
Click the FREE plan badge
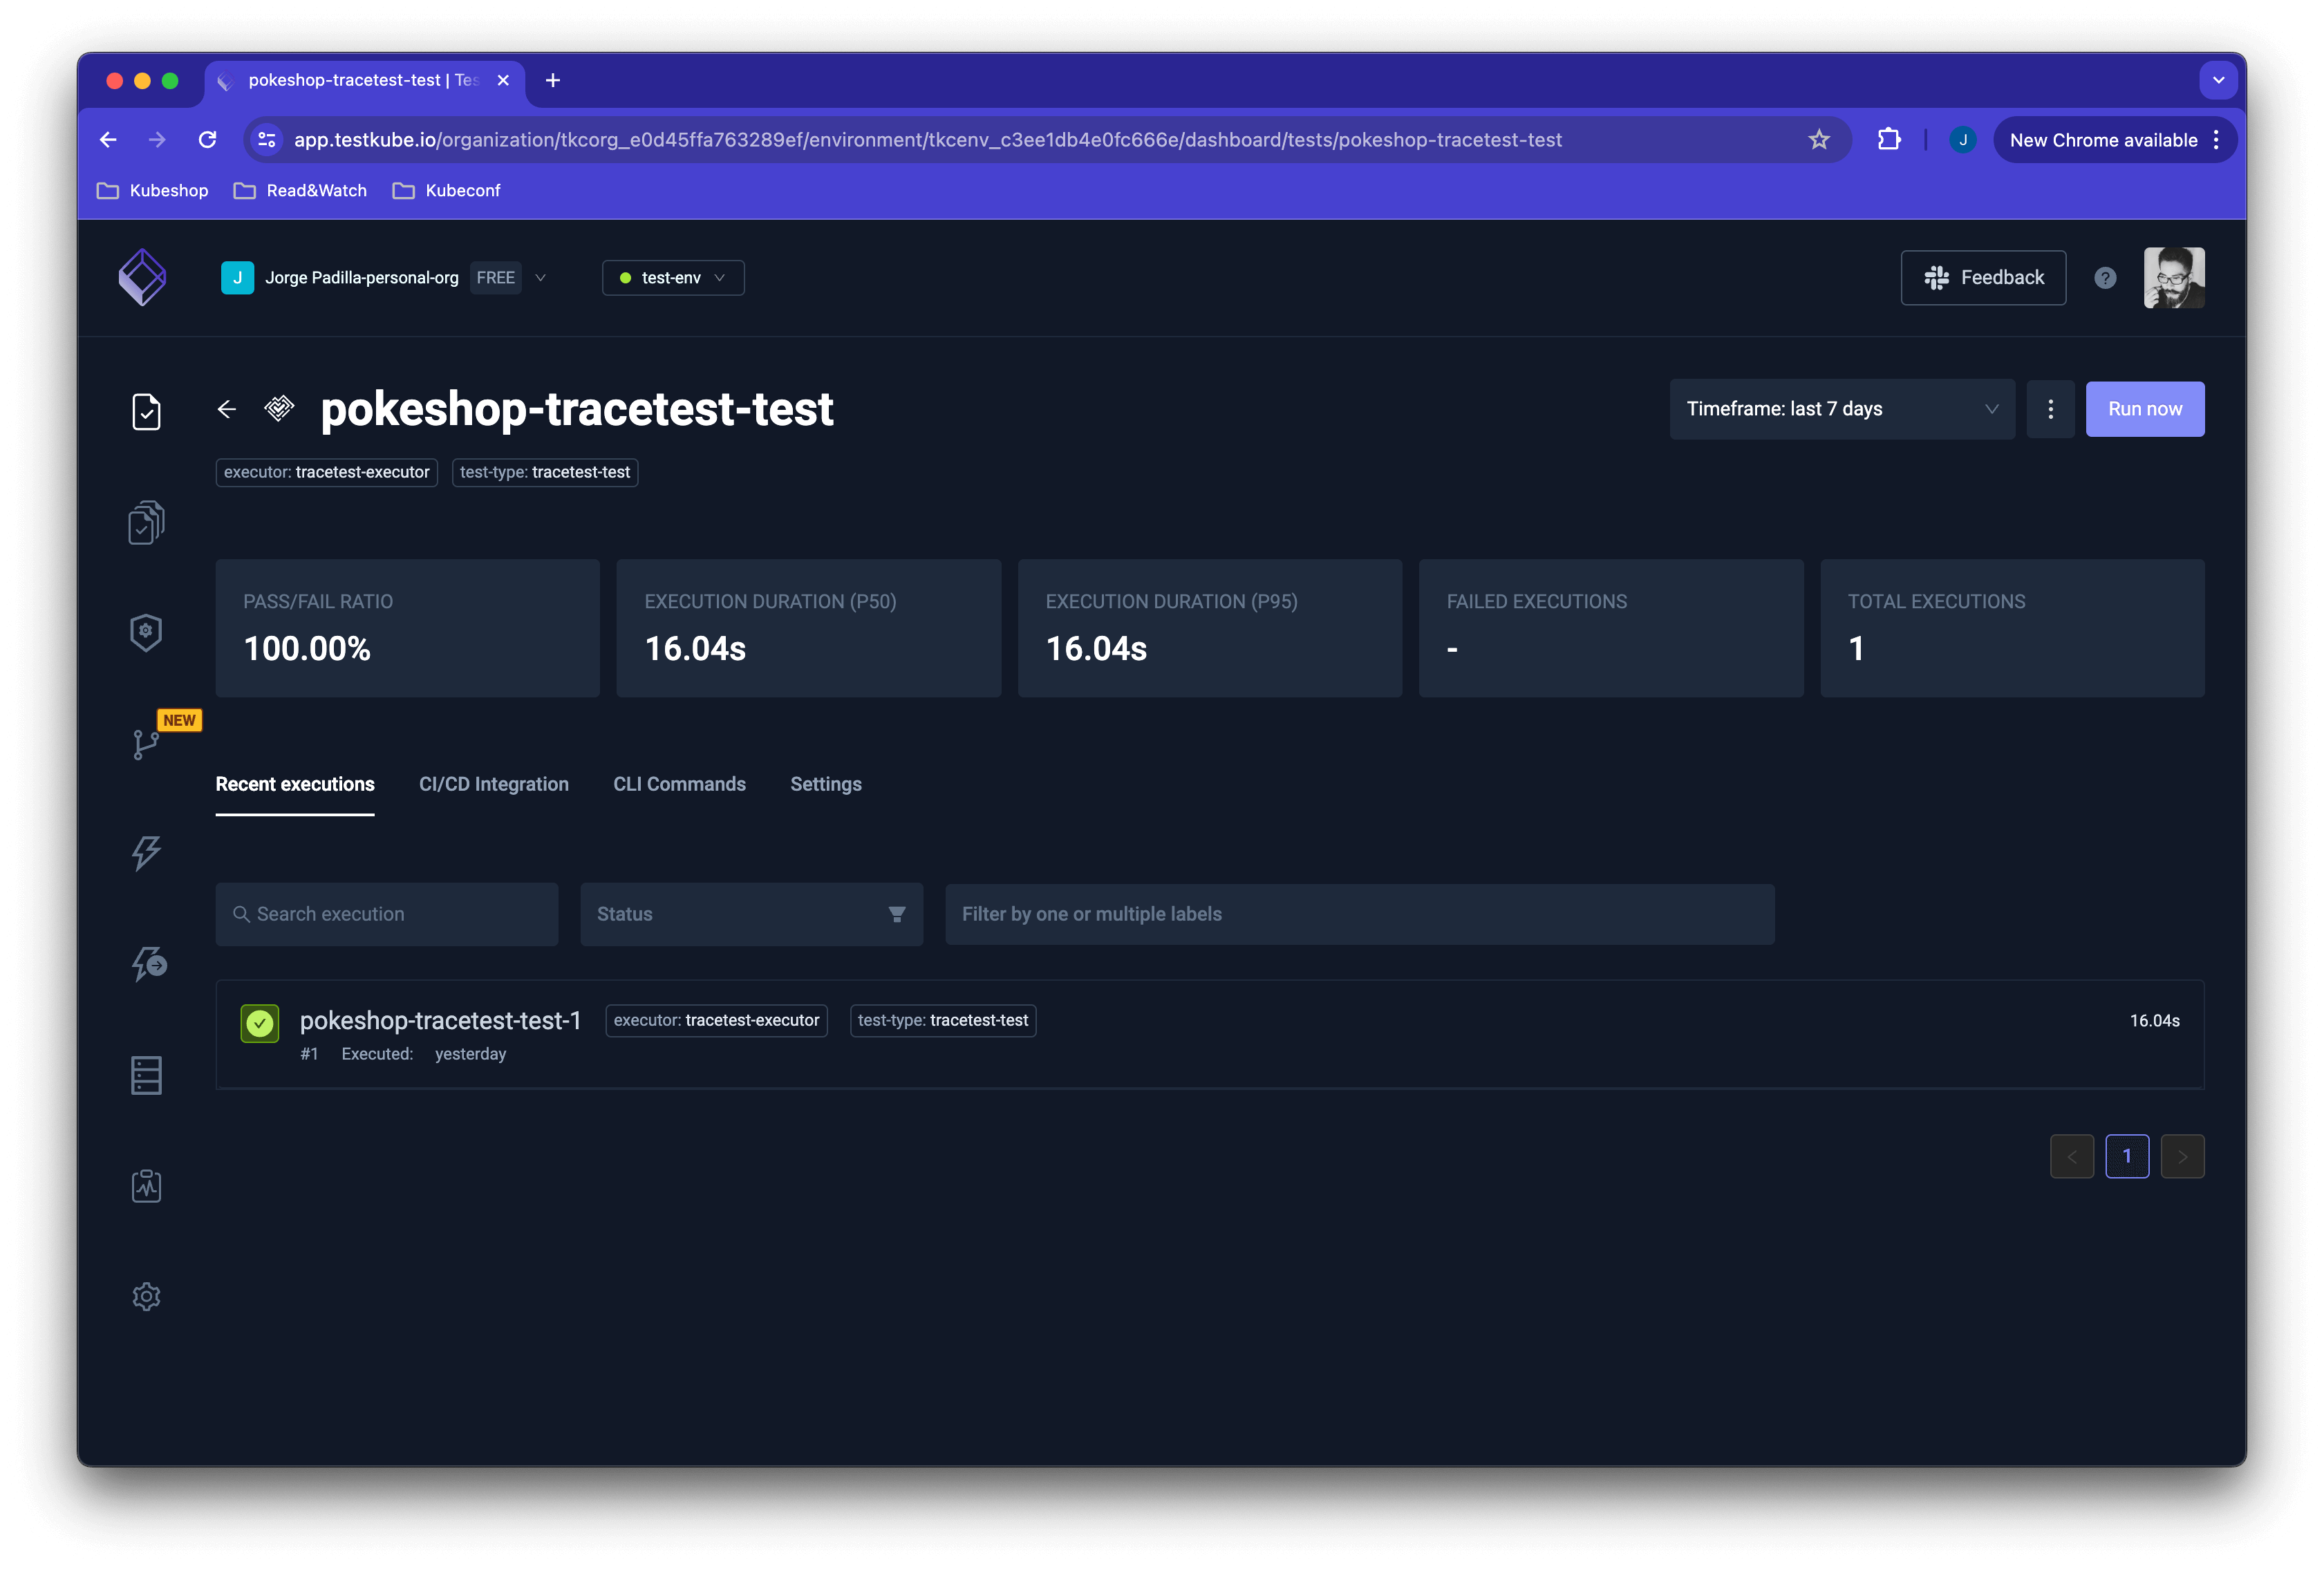tap(496, 278)
